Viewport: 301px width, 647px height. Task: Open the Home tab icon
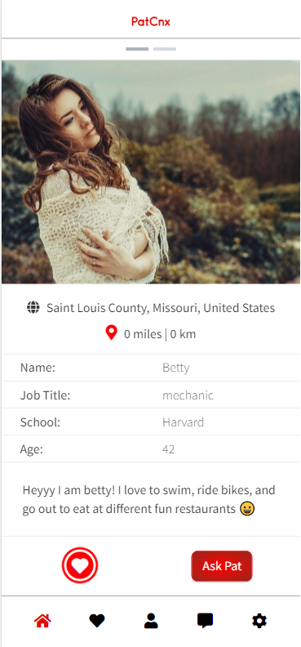(x=42, y=621)
